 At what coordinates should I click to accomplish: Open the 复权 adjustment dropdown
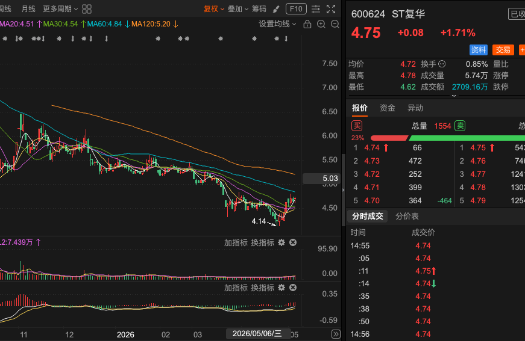coord(214,9)
